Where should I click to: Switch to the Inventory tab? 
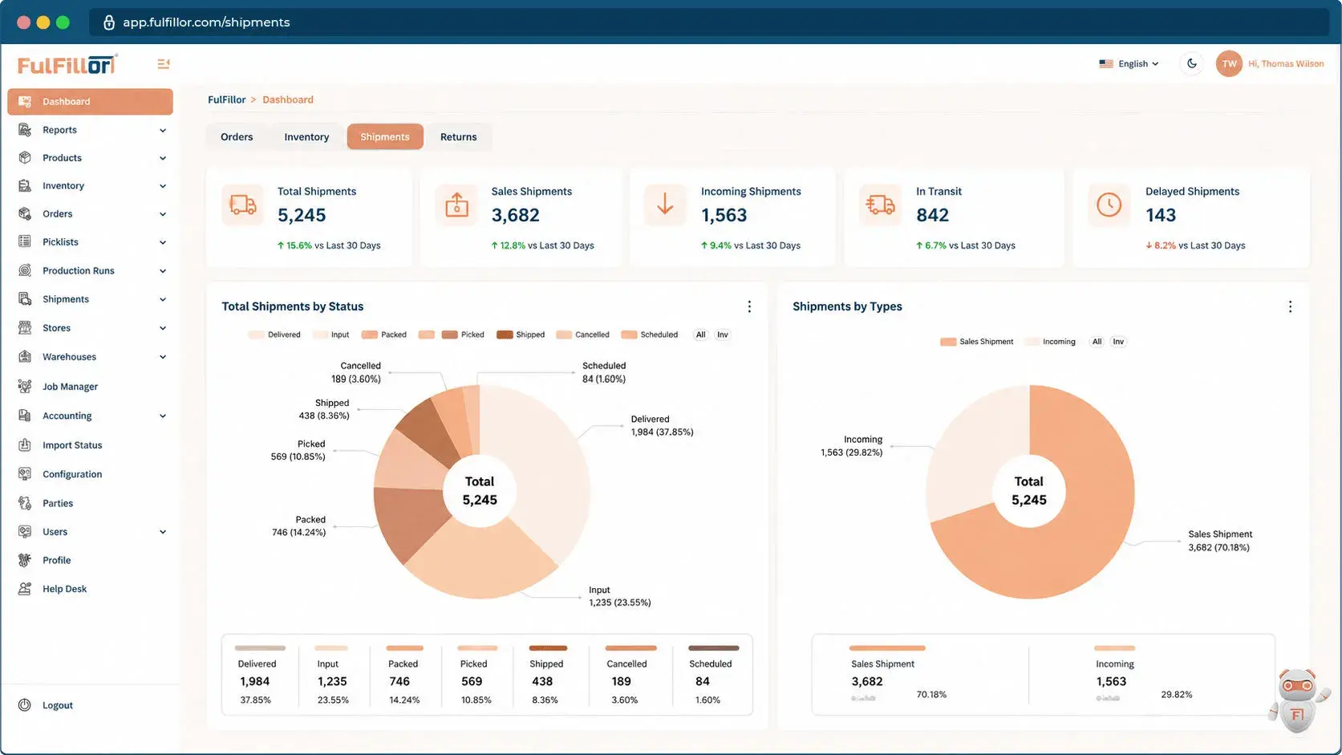(306, 137)
